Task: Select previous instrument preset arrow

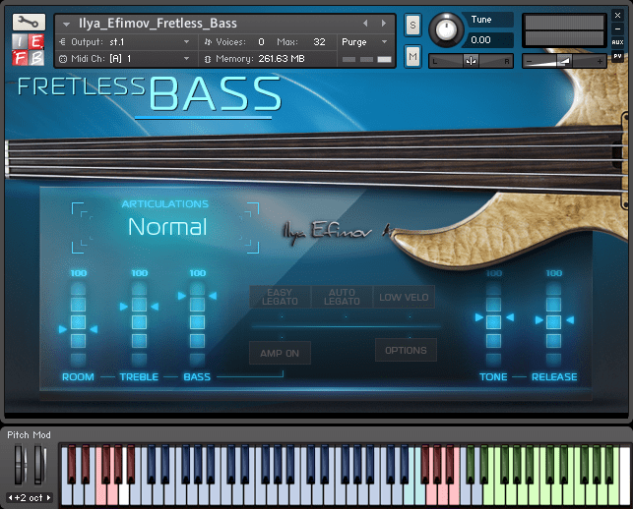Action: pyautogui.click(x=365, y=24)
